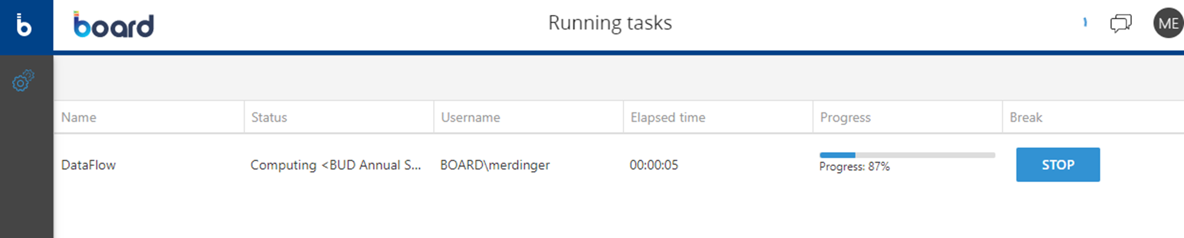Sort by the Name column header
Image resolution: width=1184 pixels, height=238 pixels.
click(79, 117)
